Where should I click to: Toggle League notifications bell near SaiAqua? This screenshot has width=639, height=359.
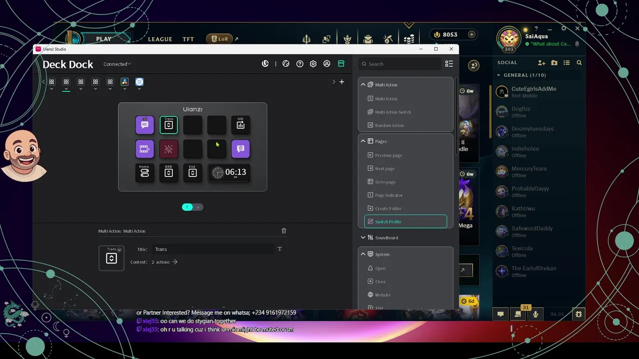[x=577, y=44]
